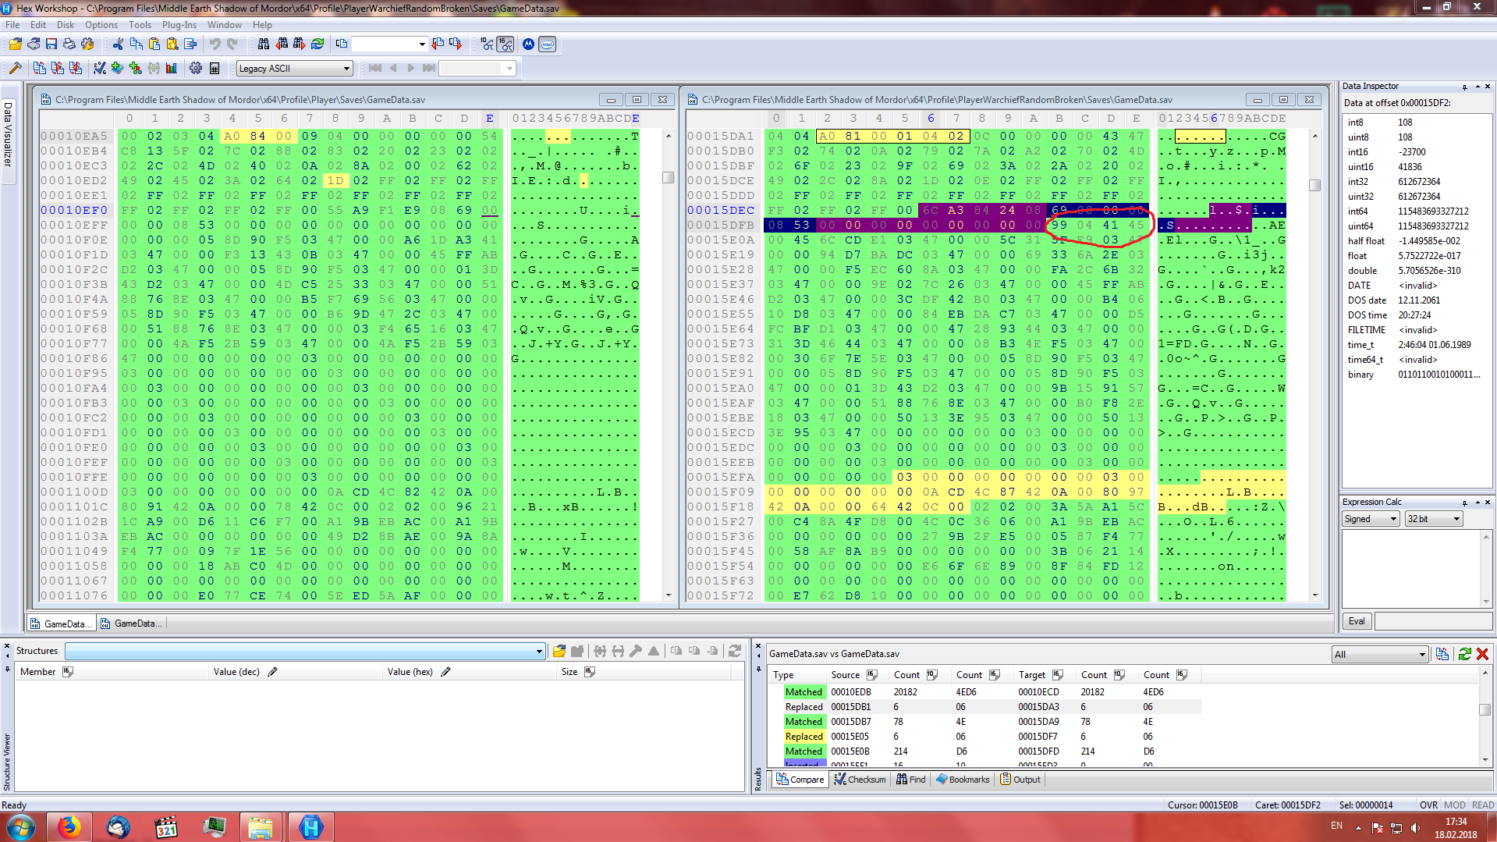Click the Open drive/disk toolbar icon
Viewport: 1497px width, 842px height.
click(34, 44)
